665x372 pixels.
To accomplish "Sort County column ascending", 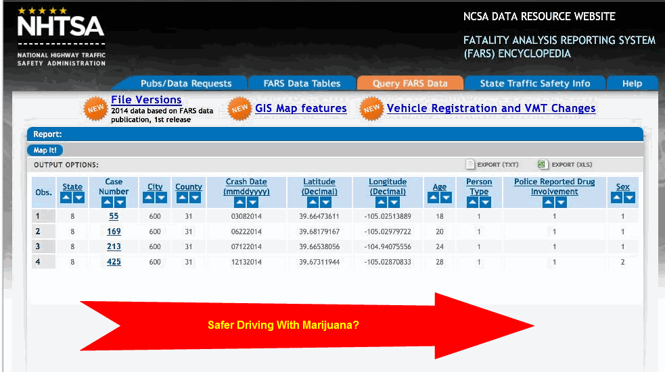I will click(x=183, y=198).
